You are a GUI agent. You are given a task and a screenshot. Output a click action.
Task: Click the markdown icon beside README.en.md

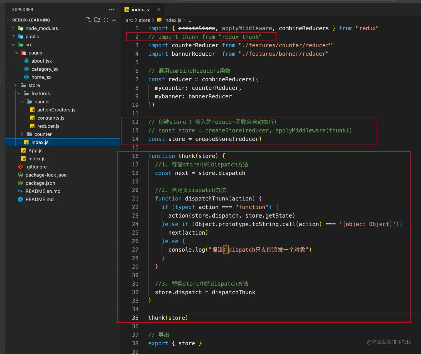pyautogui.click(x=20, y=191)
